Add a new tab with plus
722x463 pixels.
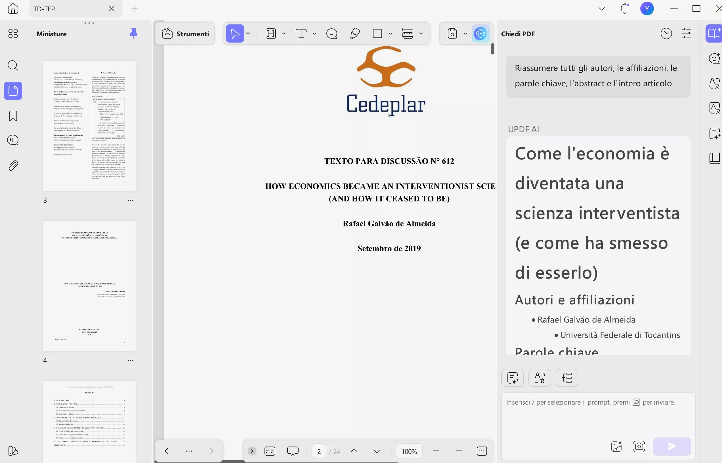(135, 9)
